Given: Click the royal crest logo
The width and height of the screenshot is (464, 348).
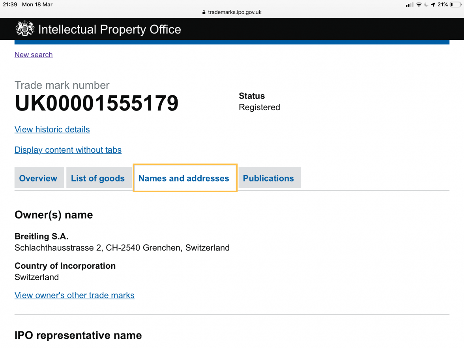Looking at the screenshot, I should point(25,29).
